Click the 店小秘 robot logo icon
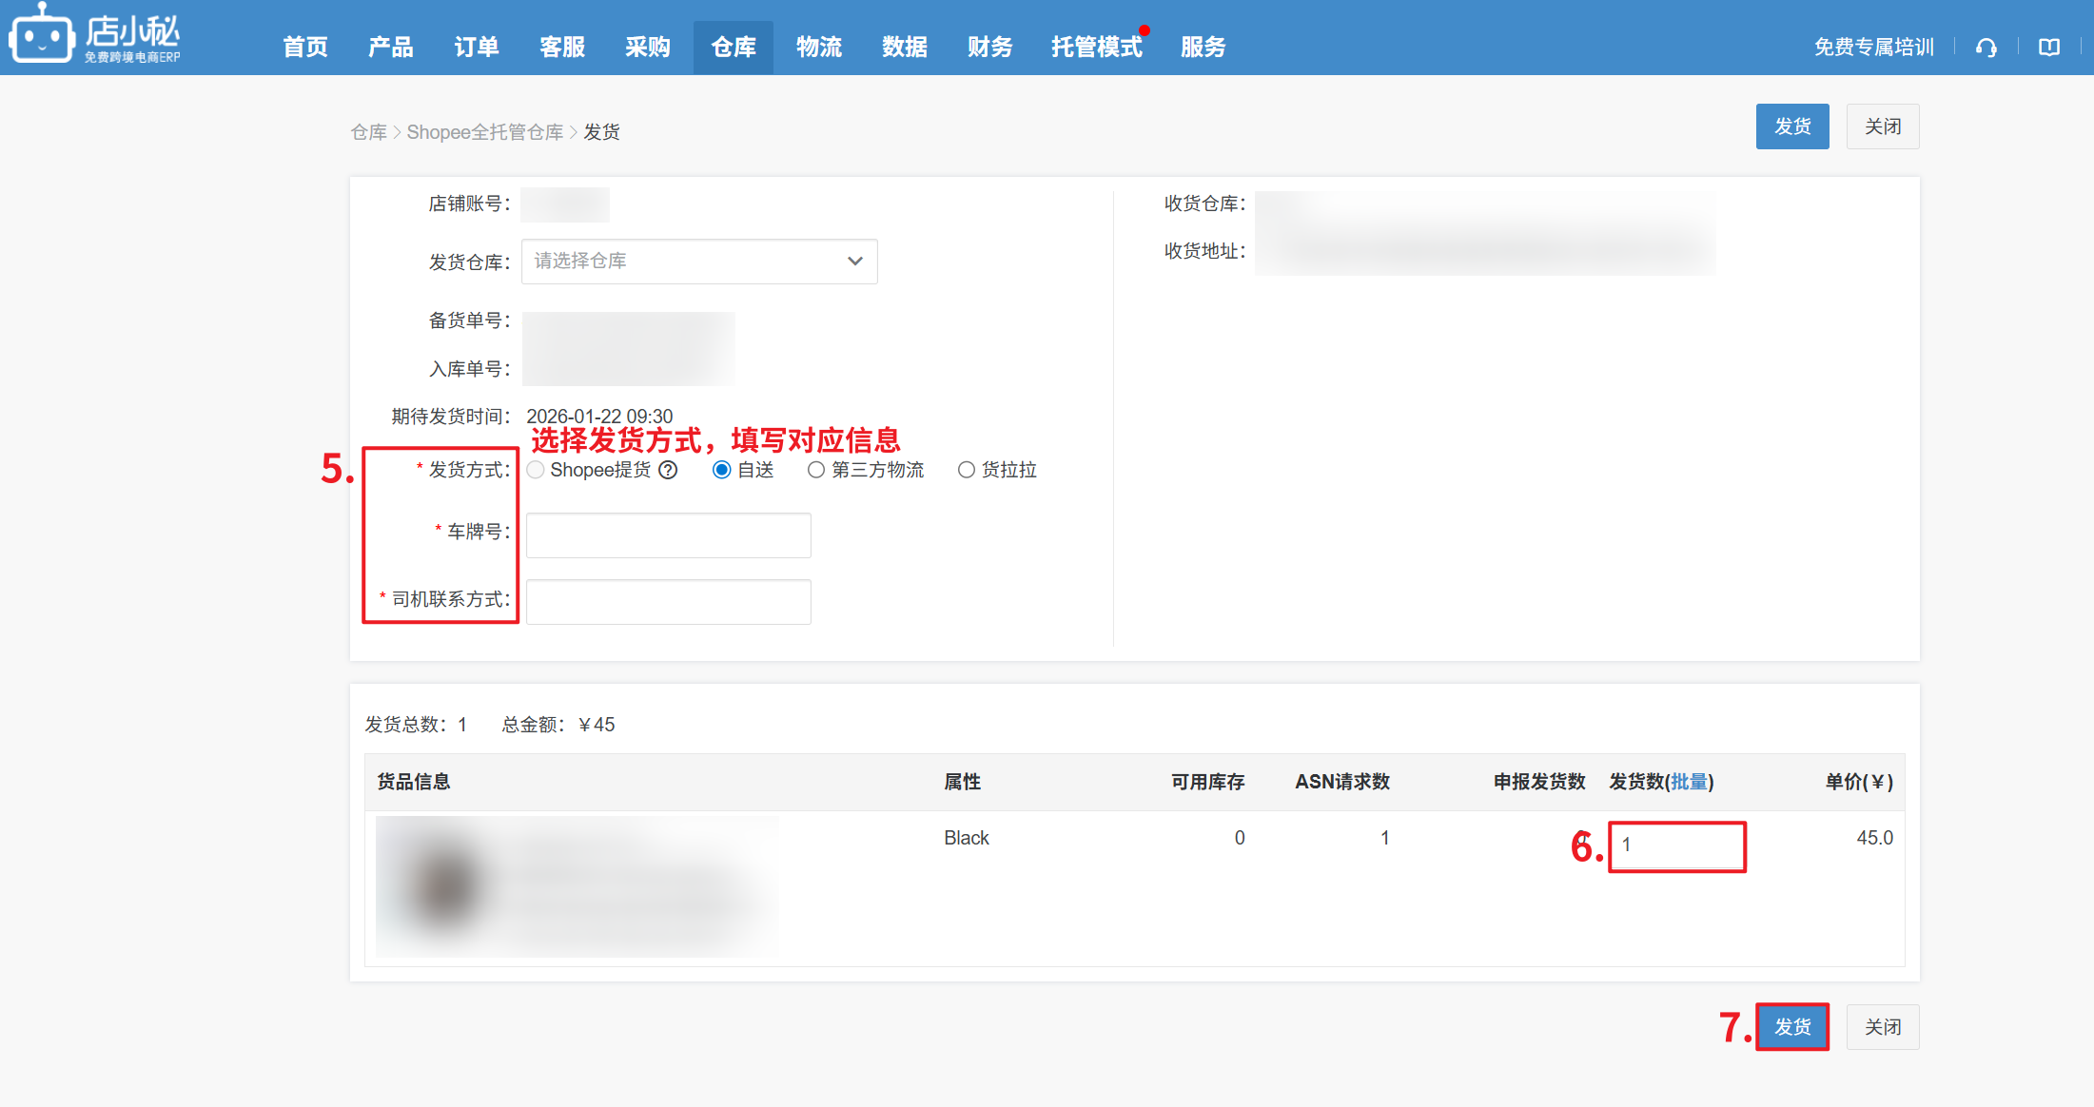 coord(41,36)
